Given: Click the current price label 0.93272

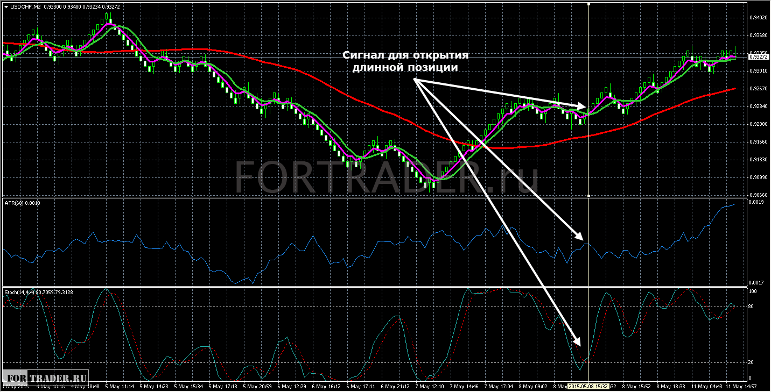Looking at the screenshot, I should click(x=758, y=56).
